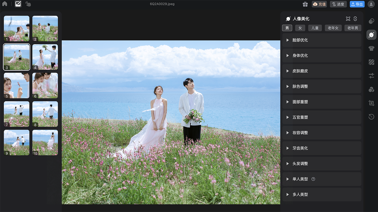378x212 pixels.
Task: Open the adjustment sliders panel icon
Action: pyautogui.click(x=371, y=76)
